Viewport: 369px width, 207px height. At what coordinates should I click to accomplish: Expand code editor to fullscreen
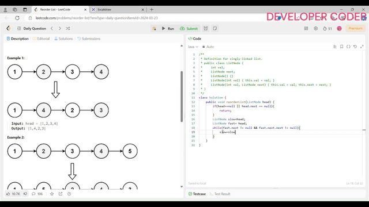point(362,47)
